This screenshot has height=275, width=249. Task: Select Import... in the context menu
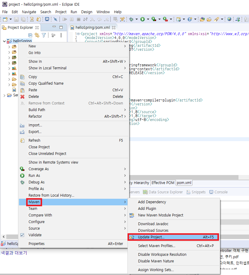74,125
